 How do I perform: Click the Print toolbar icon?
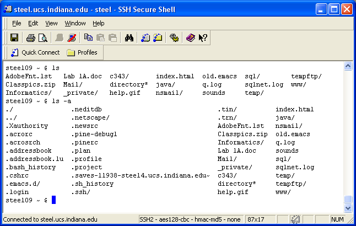31,37
